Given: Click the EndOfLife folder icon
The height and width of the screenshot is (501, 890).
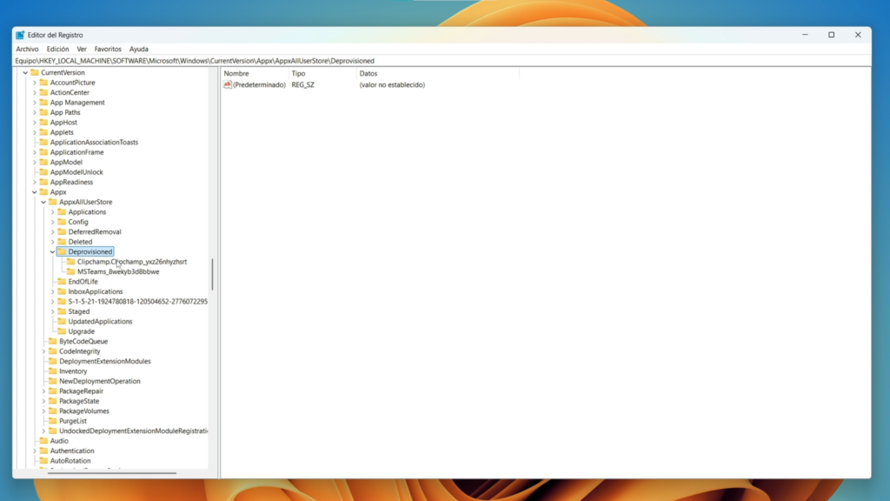Looking at the screenshot, I should point(61,282).
